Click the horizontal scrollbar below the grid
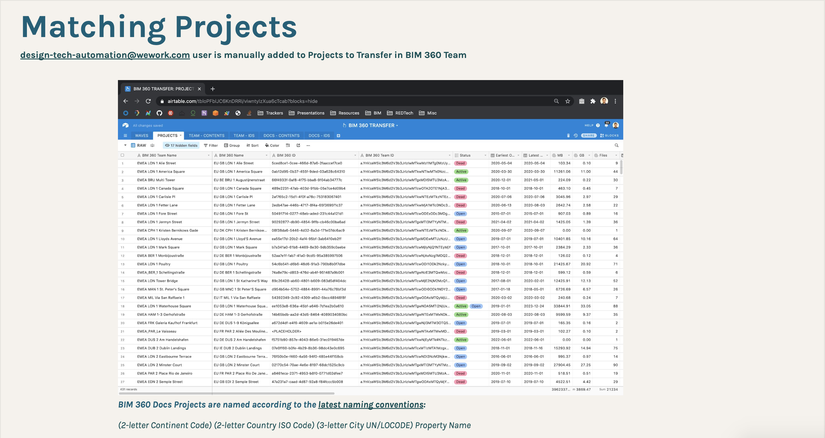 pyautogui.click(x=227, y=393)
